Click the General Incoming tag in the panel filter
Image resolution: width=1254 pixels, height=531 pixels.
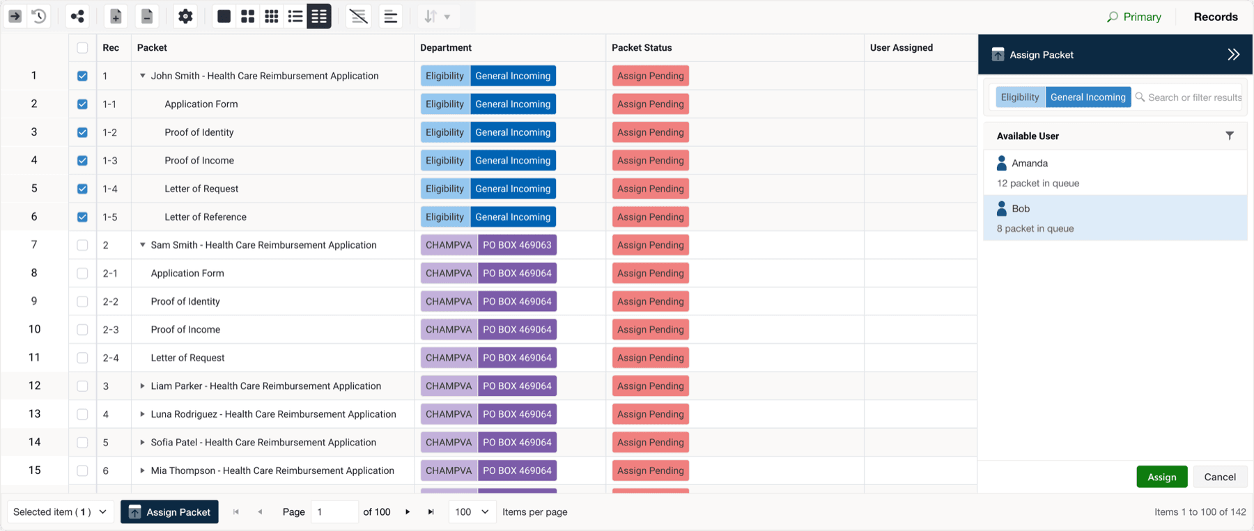point(1087,97)
